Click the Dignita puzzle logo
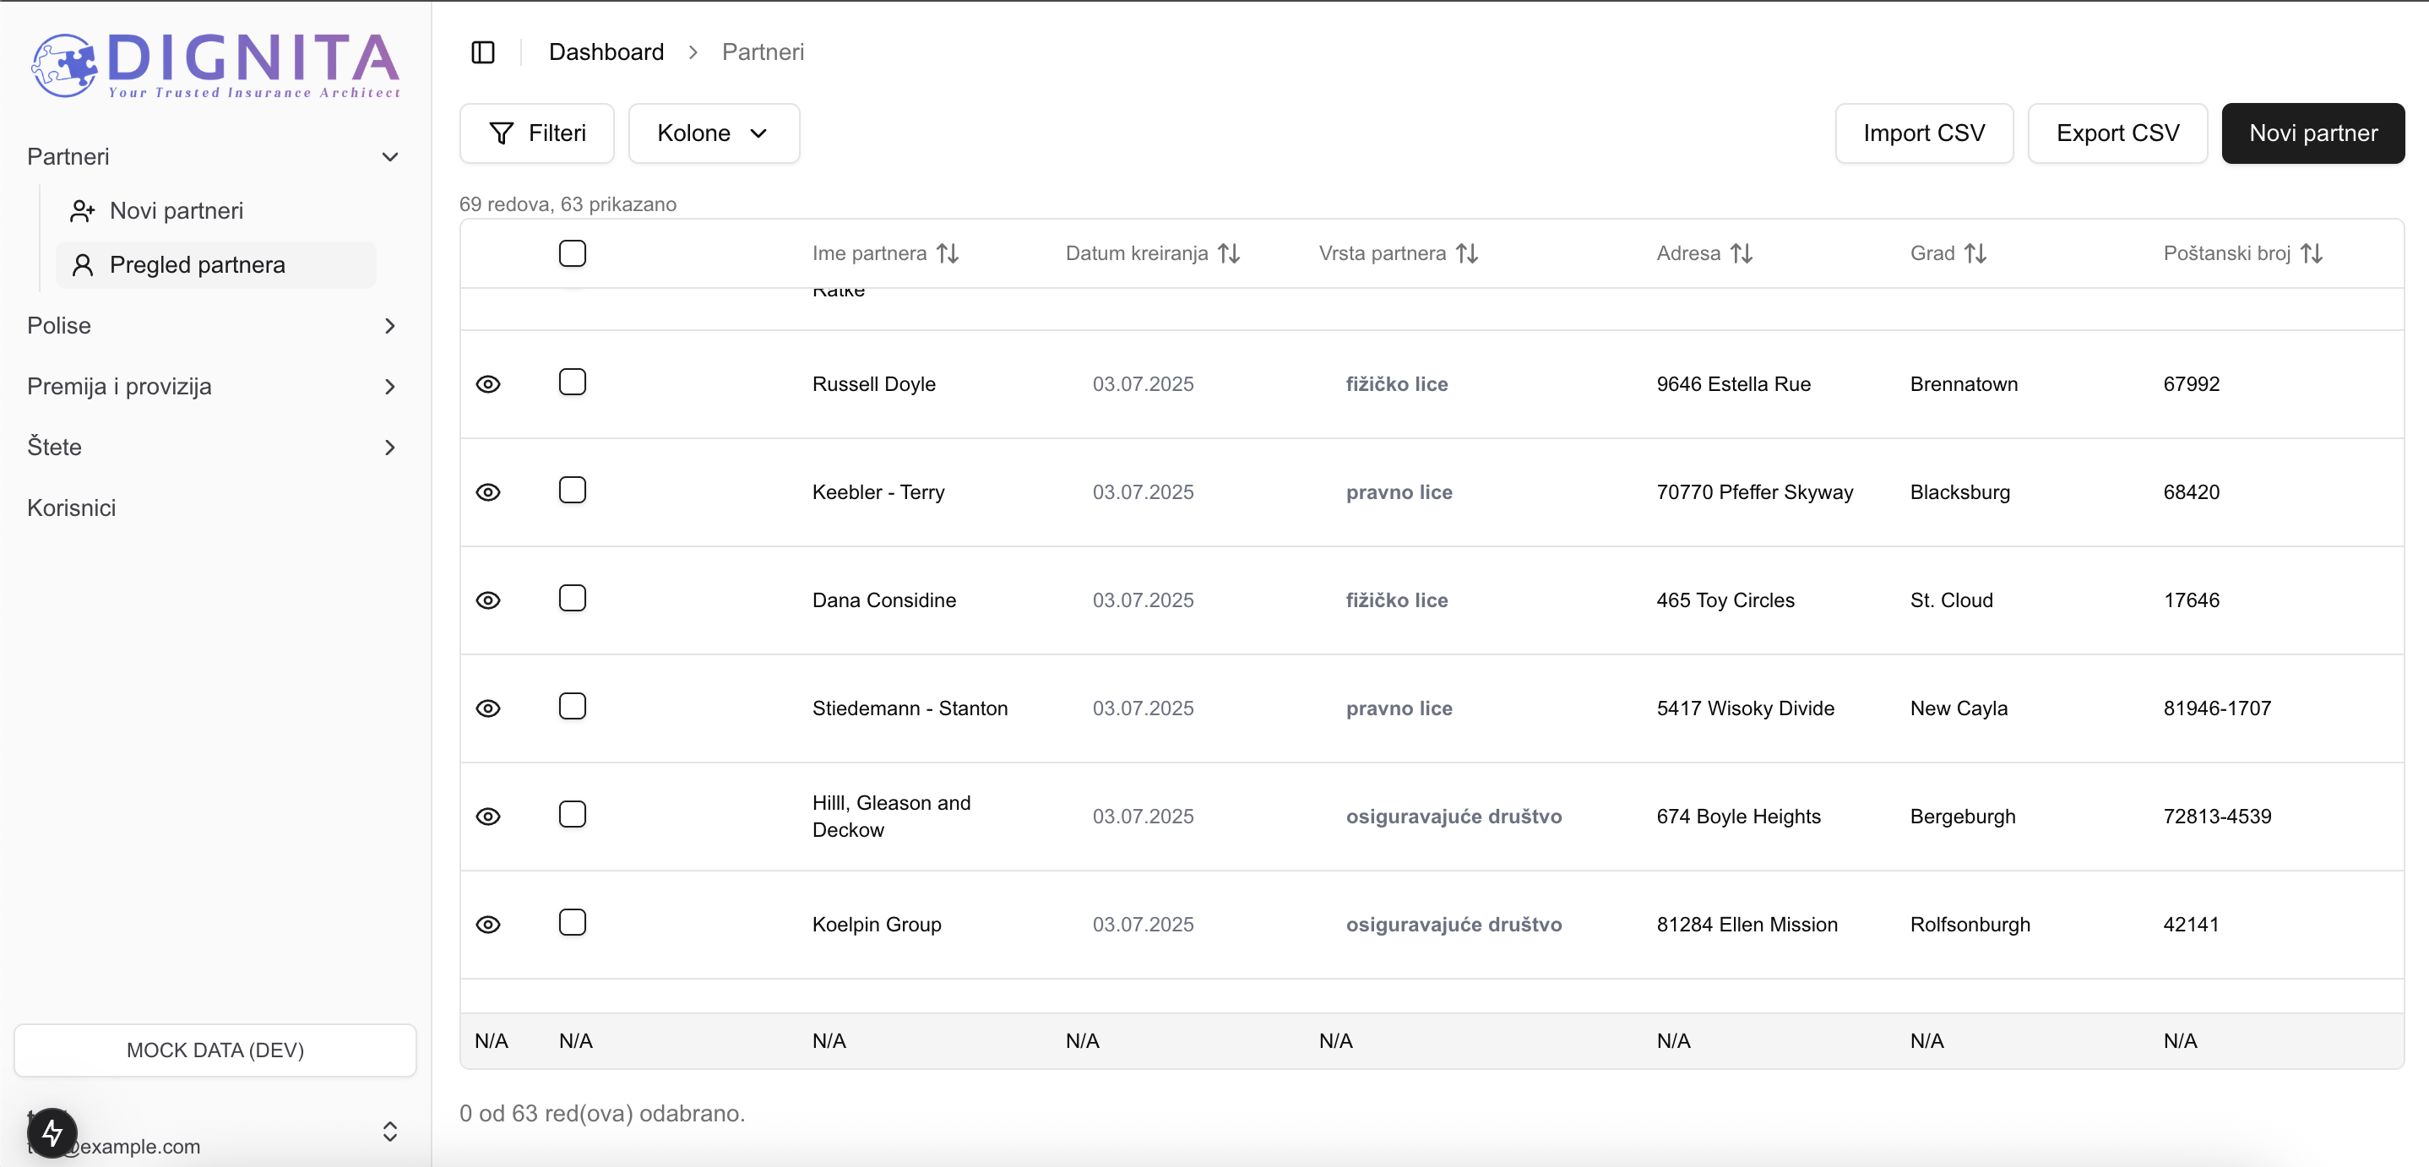Viewport: 2429px width, 1167px height. point(62,65)
